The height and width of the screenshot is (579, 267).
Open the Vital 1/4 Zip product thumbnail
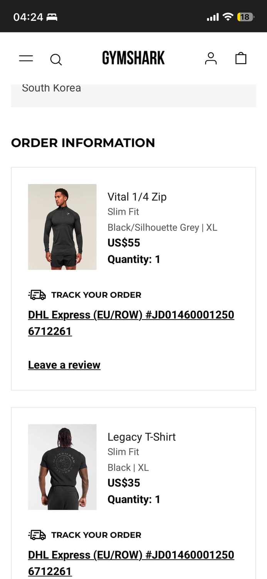(62, 227)
